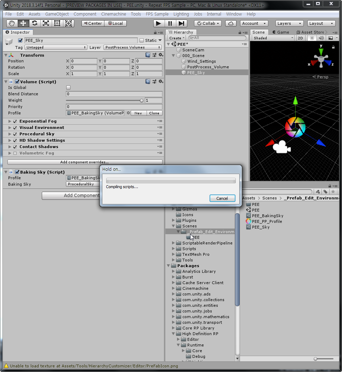Expand the Exponential Fog section
The height and width of the screenshot is (372, 342).
coord(10,121)
